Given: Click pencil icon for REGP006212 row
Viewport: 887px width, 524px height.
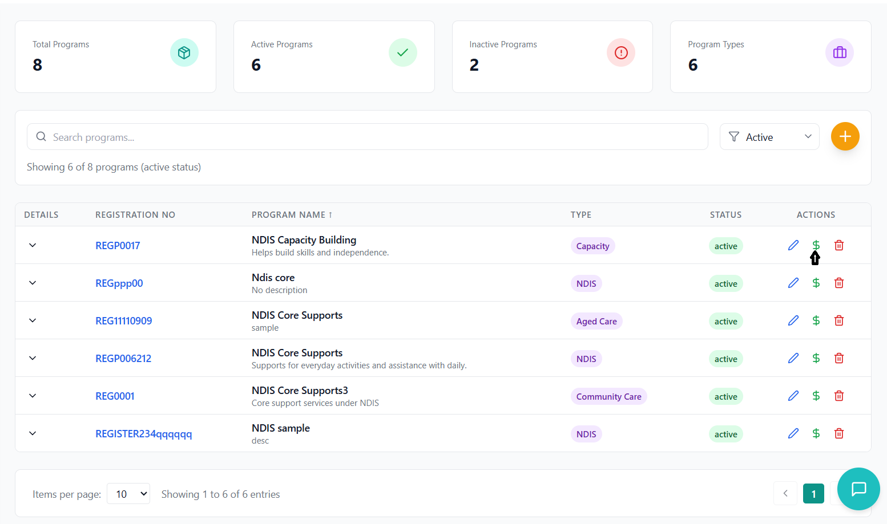Looking at the screenshot, I should tap(793, 358).
